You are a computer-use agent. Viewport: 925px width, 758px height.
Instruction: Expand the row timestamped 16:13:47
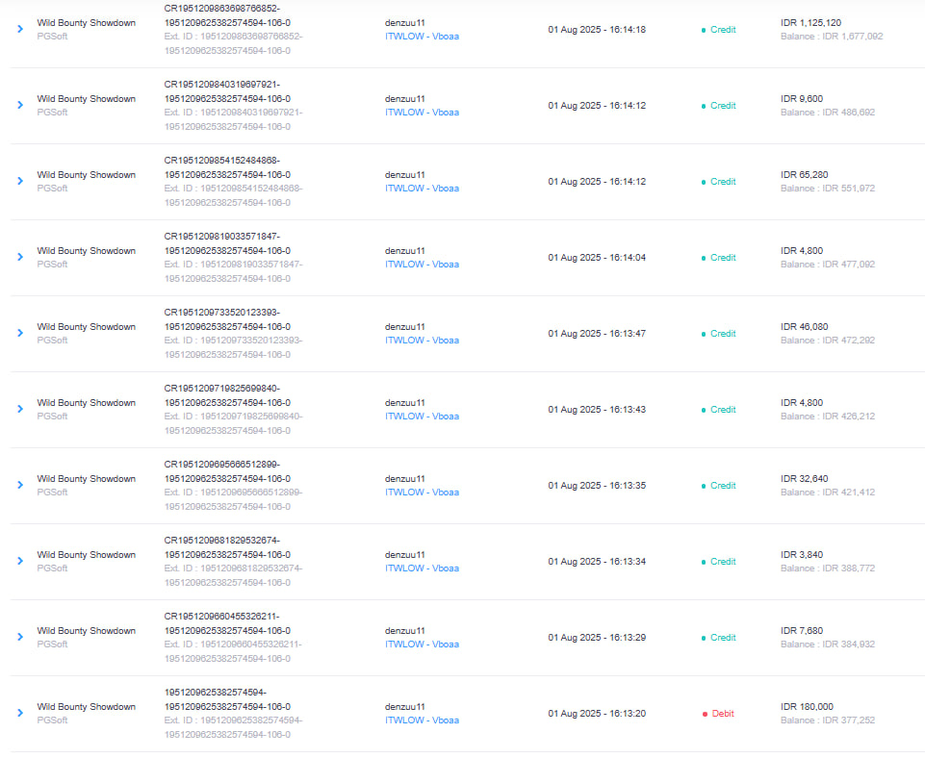pos(20,333)
